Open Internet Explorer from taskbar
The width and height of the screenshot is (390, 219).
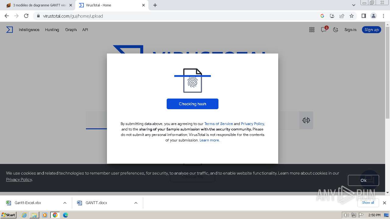pyautogui.click(x=24, y=215)
